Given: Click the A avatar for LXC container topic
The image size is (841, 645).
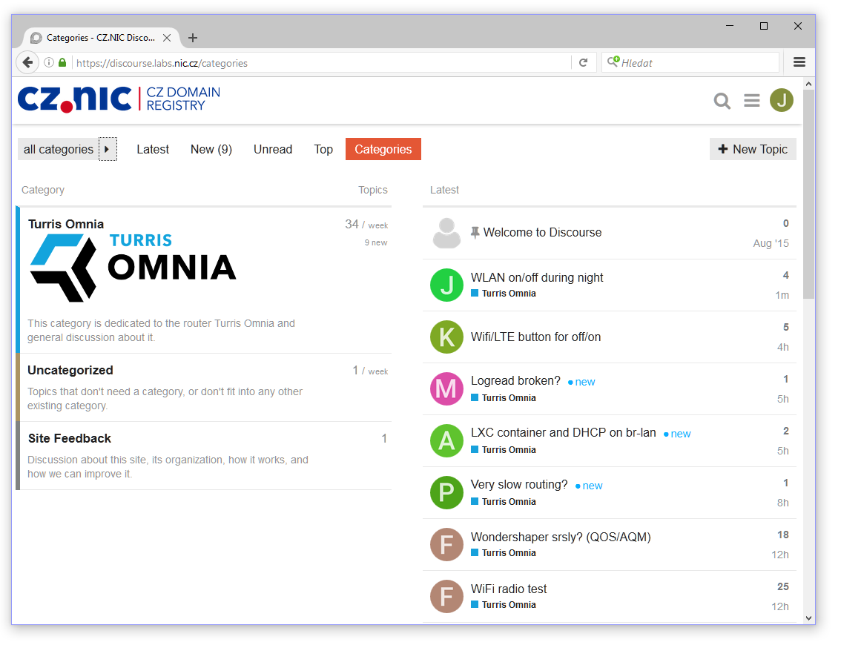Looking at the screenshot, I should 446,440.
